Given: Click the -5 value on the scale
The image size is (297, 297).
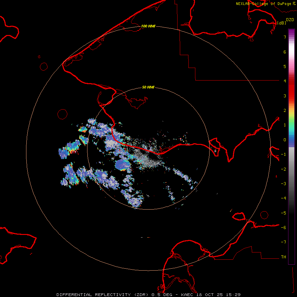Looking at the screenshot, I should tap(283, 213).
